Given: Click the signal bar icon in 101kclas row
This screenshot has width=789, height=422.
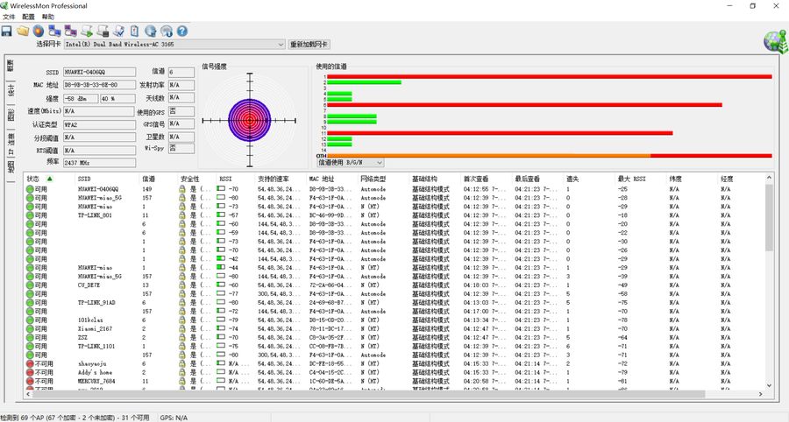Looking at the screenshot, I should pos(221,320).
